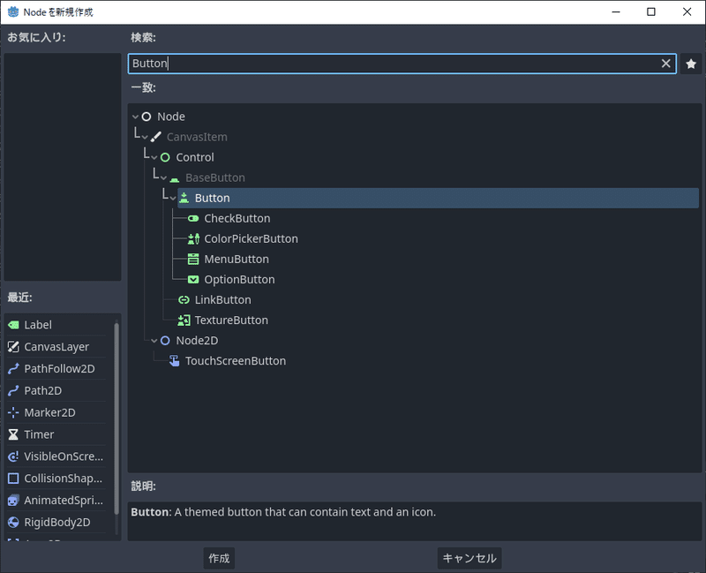Click the TextureButton icon
The height and width of the screenshot is (573, 706).
pyautogui.click(x=184, y=320)
